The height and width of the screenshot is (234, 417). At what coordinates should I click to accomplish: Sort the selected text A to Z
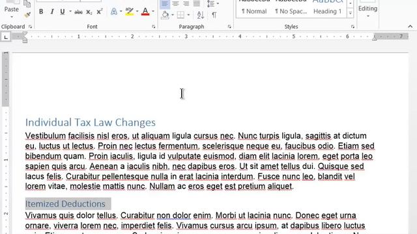tap(201, 15)
